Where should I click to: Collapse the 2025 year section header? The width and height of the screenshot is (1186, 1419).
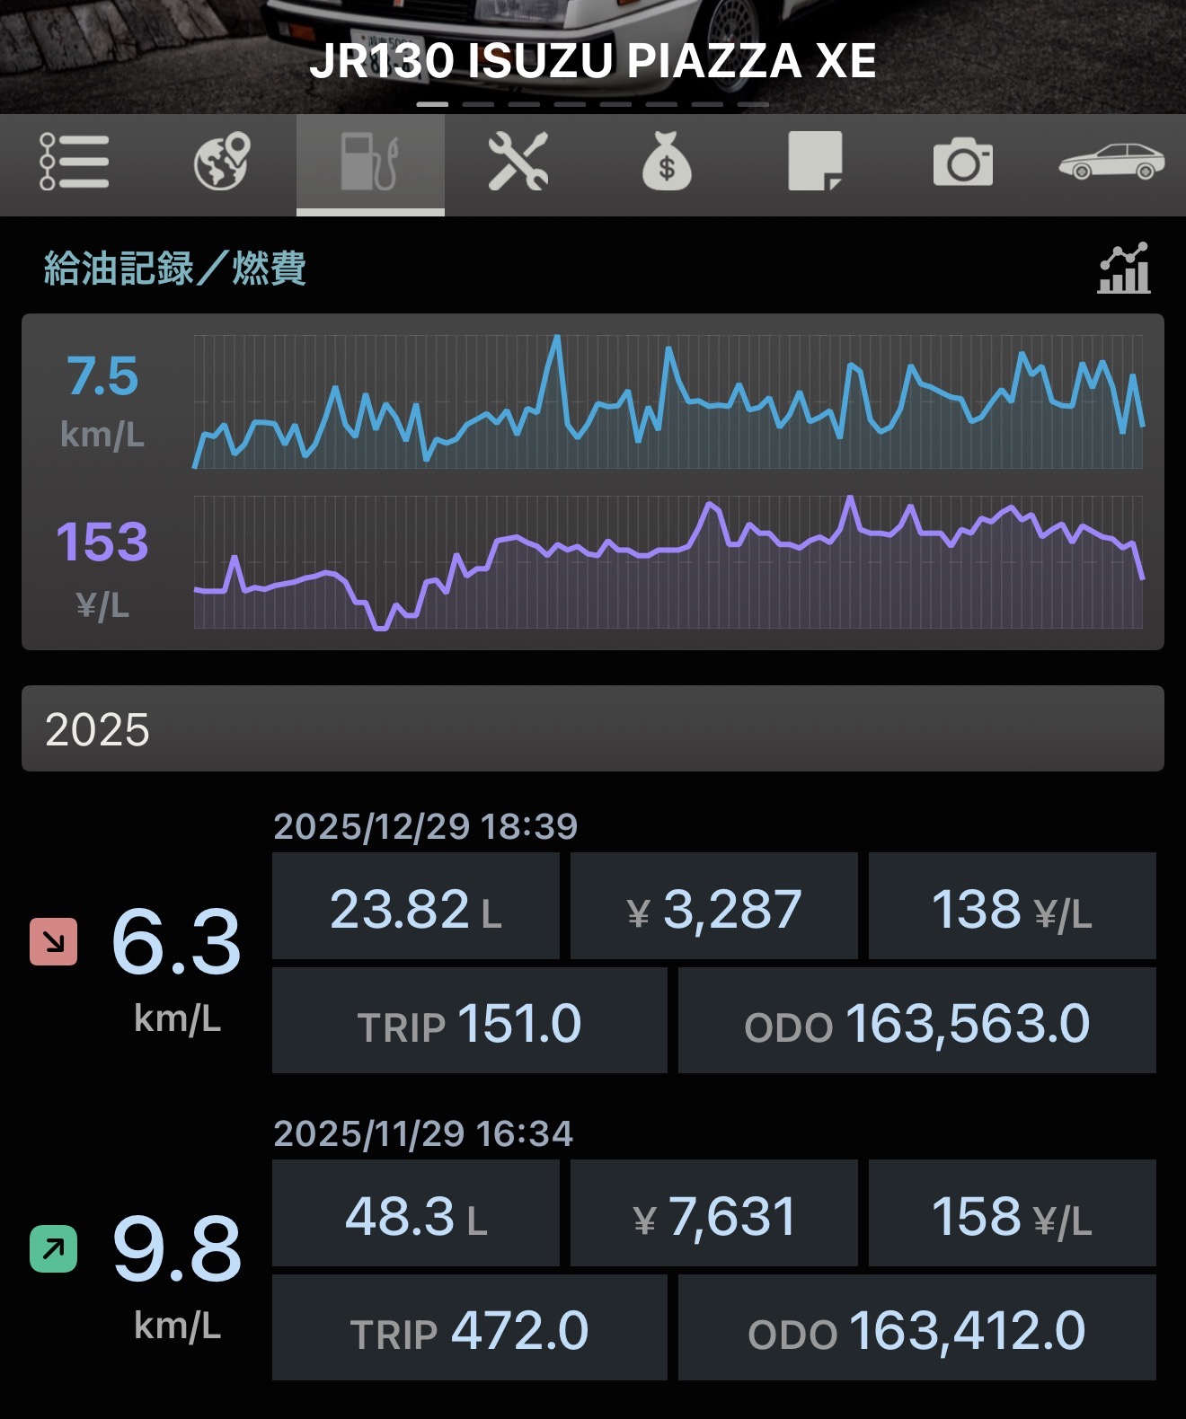click(x=593, y=728)
